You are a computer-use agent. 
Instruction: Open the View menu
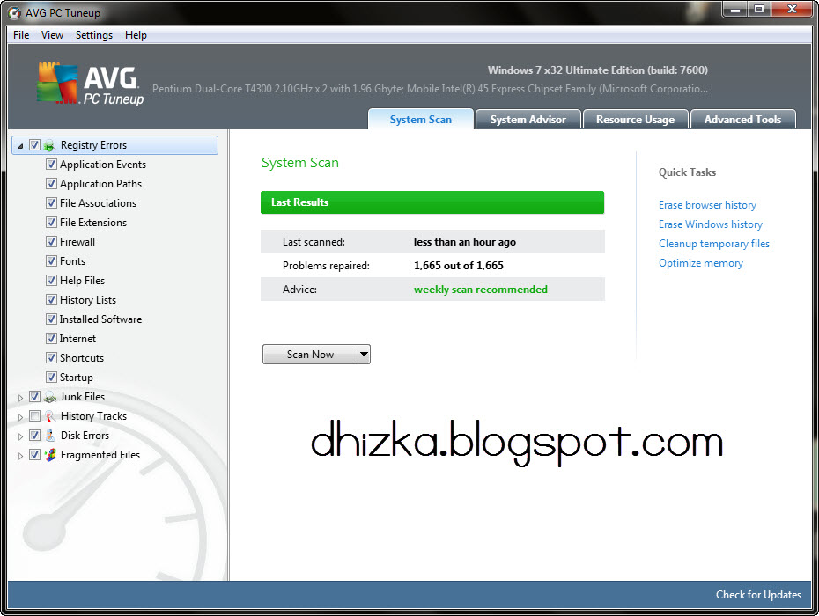(x=52, y=35)
